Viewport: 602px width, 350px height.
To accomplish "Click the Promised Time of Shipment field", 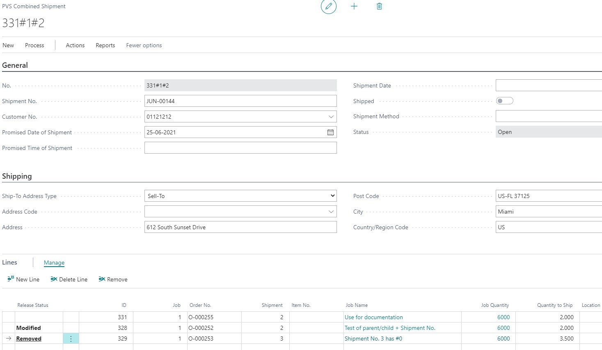I will [x=240, y=148].
